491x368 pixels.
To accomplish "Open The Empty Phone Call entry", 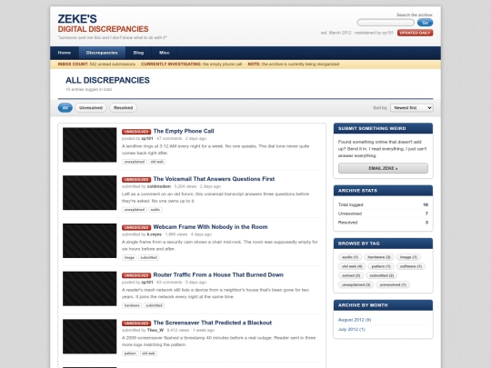I will (x=184, y=131).
